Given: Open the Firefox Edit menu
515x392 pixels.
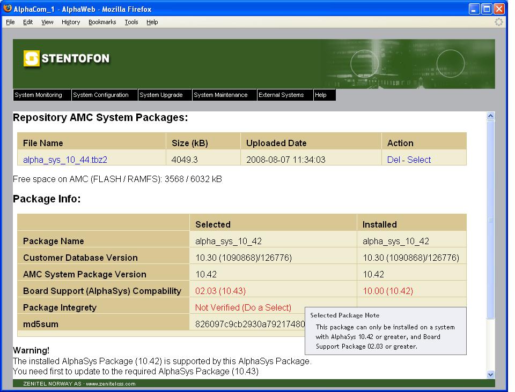Looking at the screenshot, I should click(27, 22).
